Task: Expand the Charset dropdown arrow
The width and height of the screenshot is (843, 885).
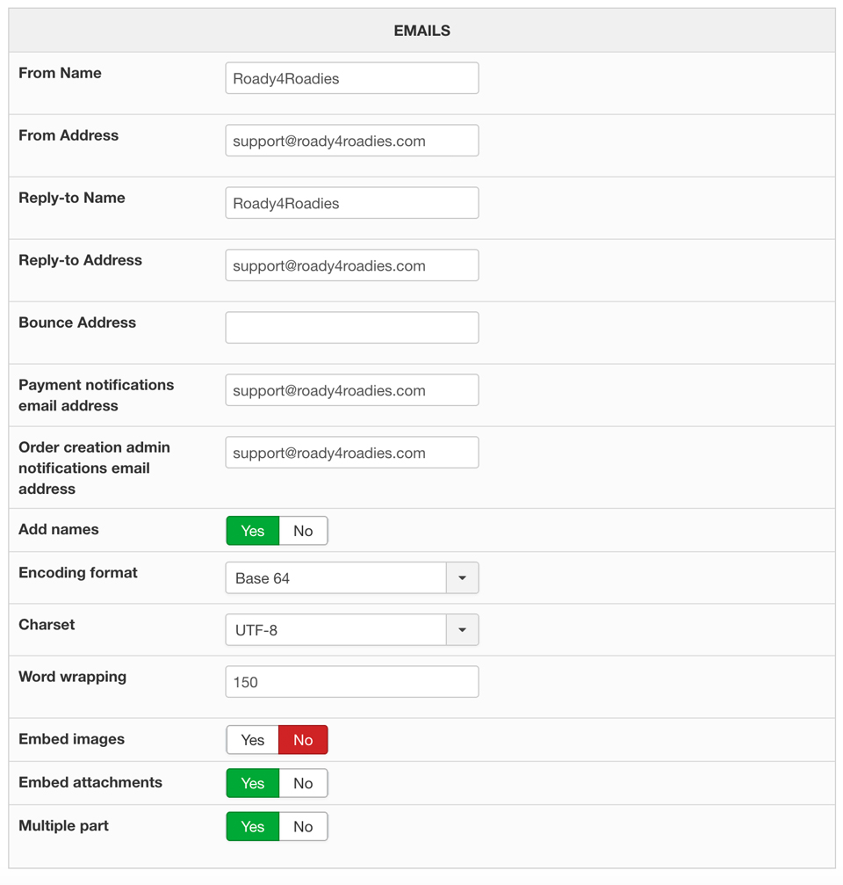Action: [463, 630]
